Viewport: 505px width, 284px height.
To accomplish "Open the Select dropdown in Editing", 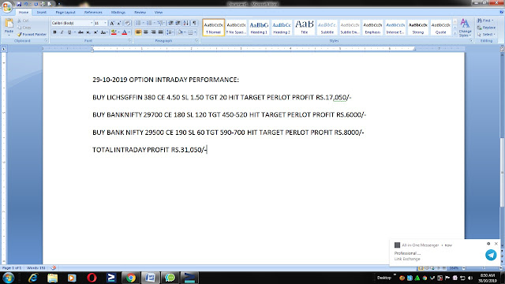I will tap(486, 35).
